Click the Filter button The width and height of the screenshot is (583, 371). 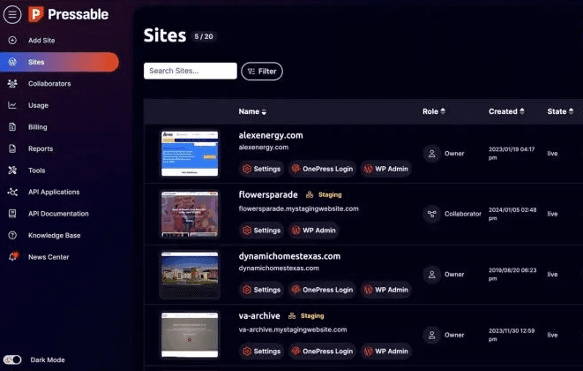[x=262, y=72]
